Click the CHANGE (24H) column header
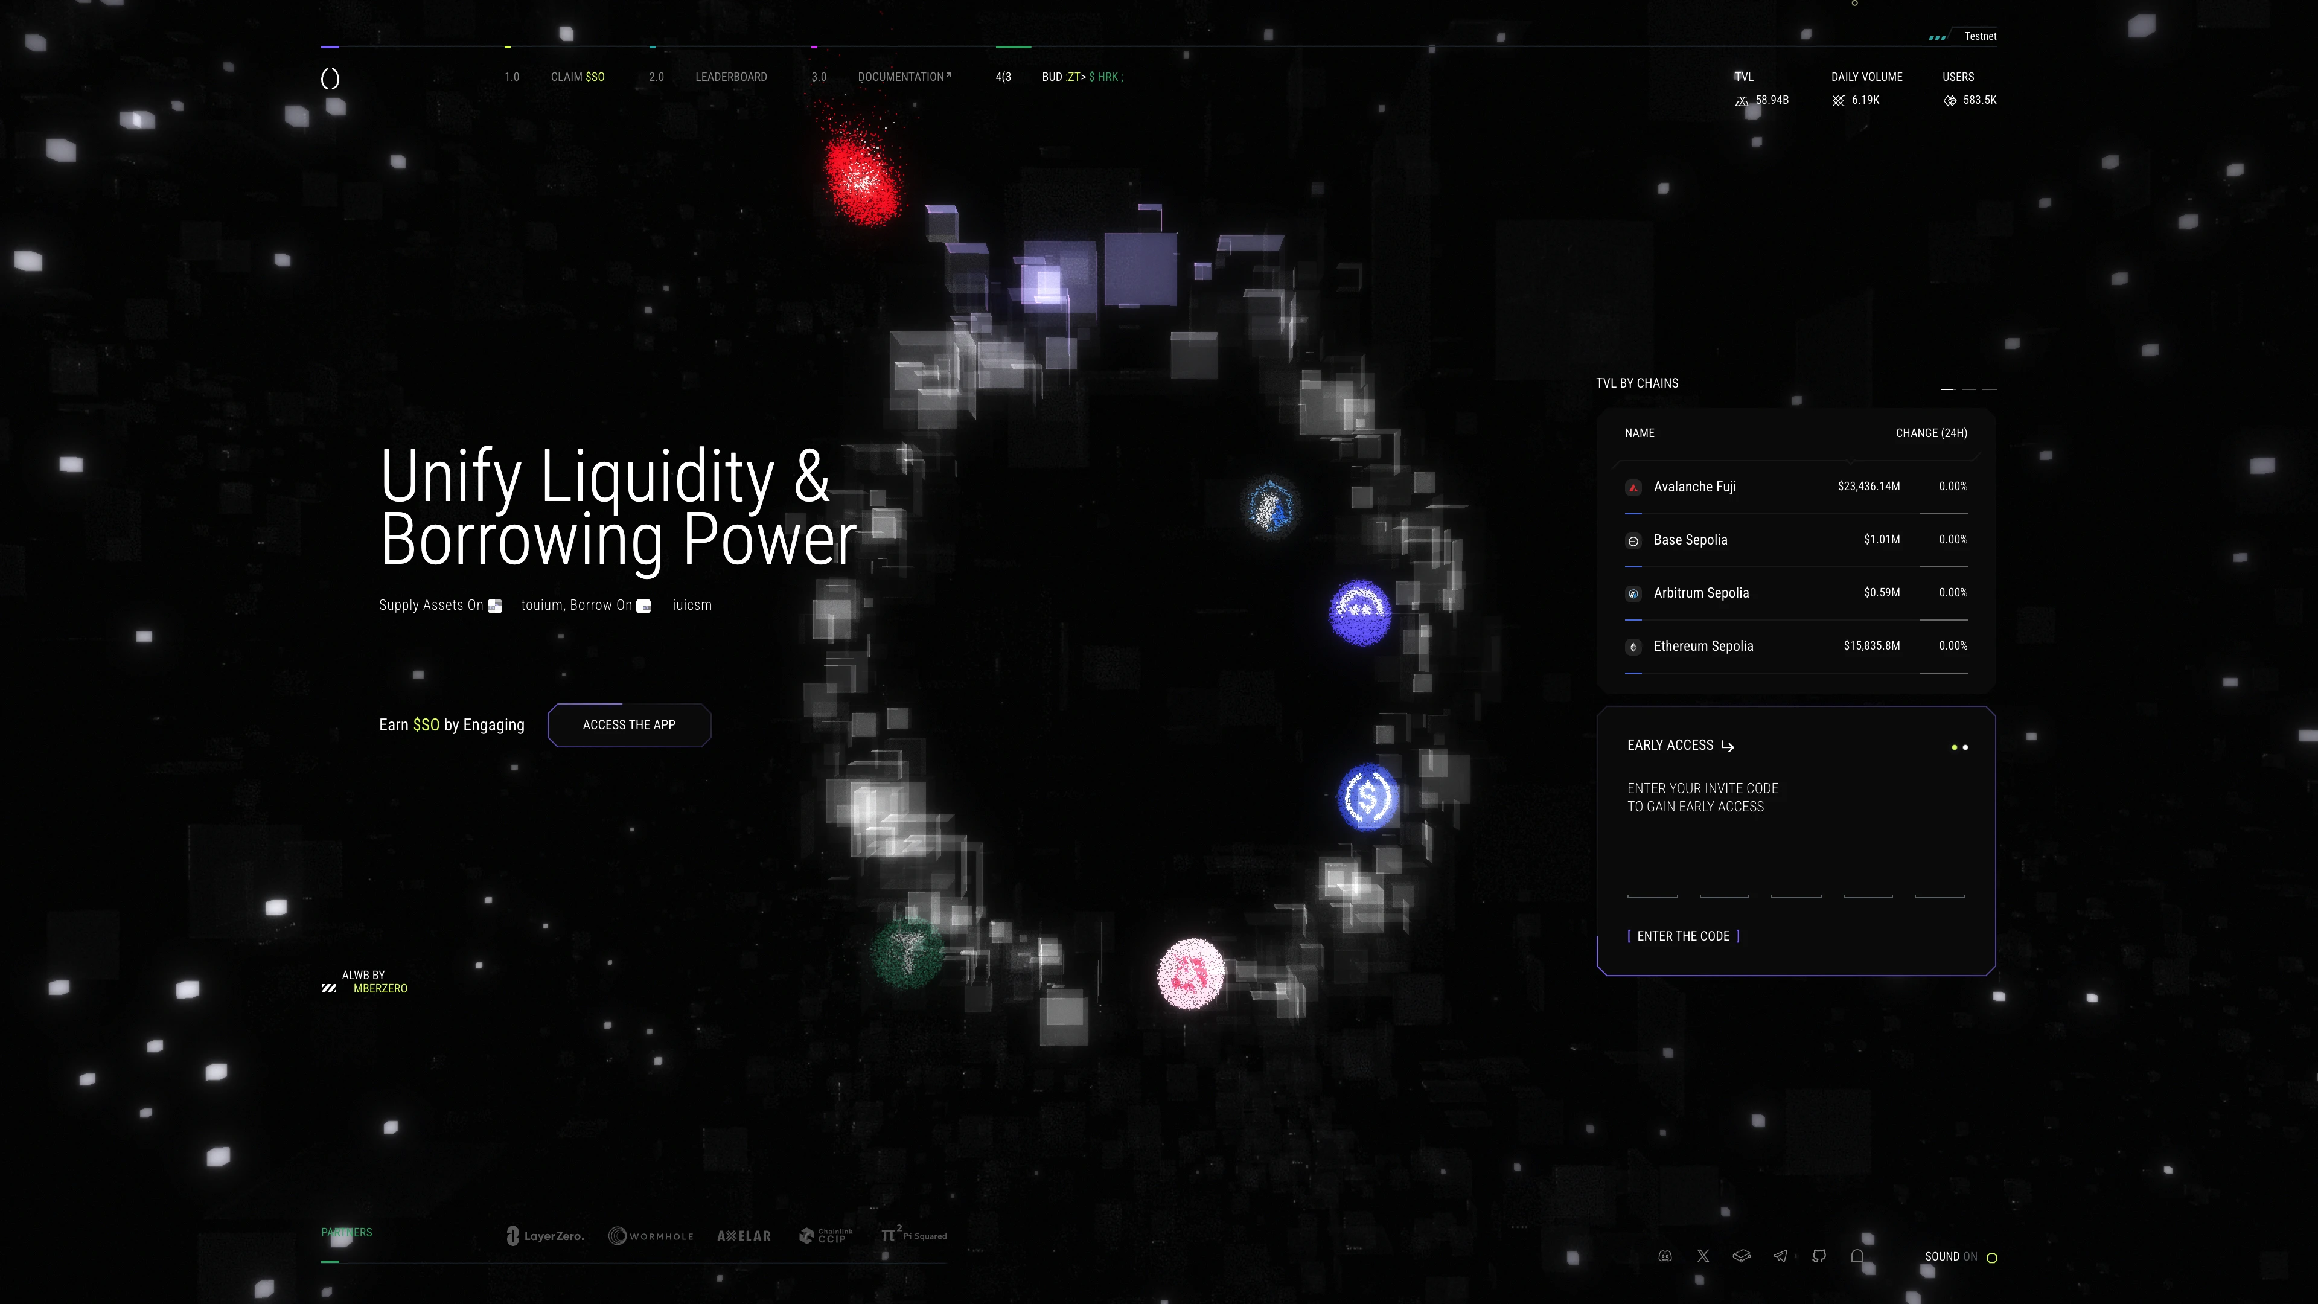This screenshot has width=2318, height=1304. point(1931,434)
